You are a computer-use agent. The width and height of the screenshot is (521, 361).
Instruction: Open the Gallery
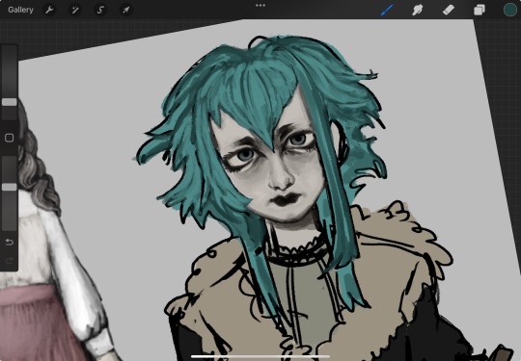20,10
